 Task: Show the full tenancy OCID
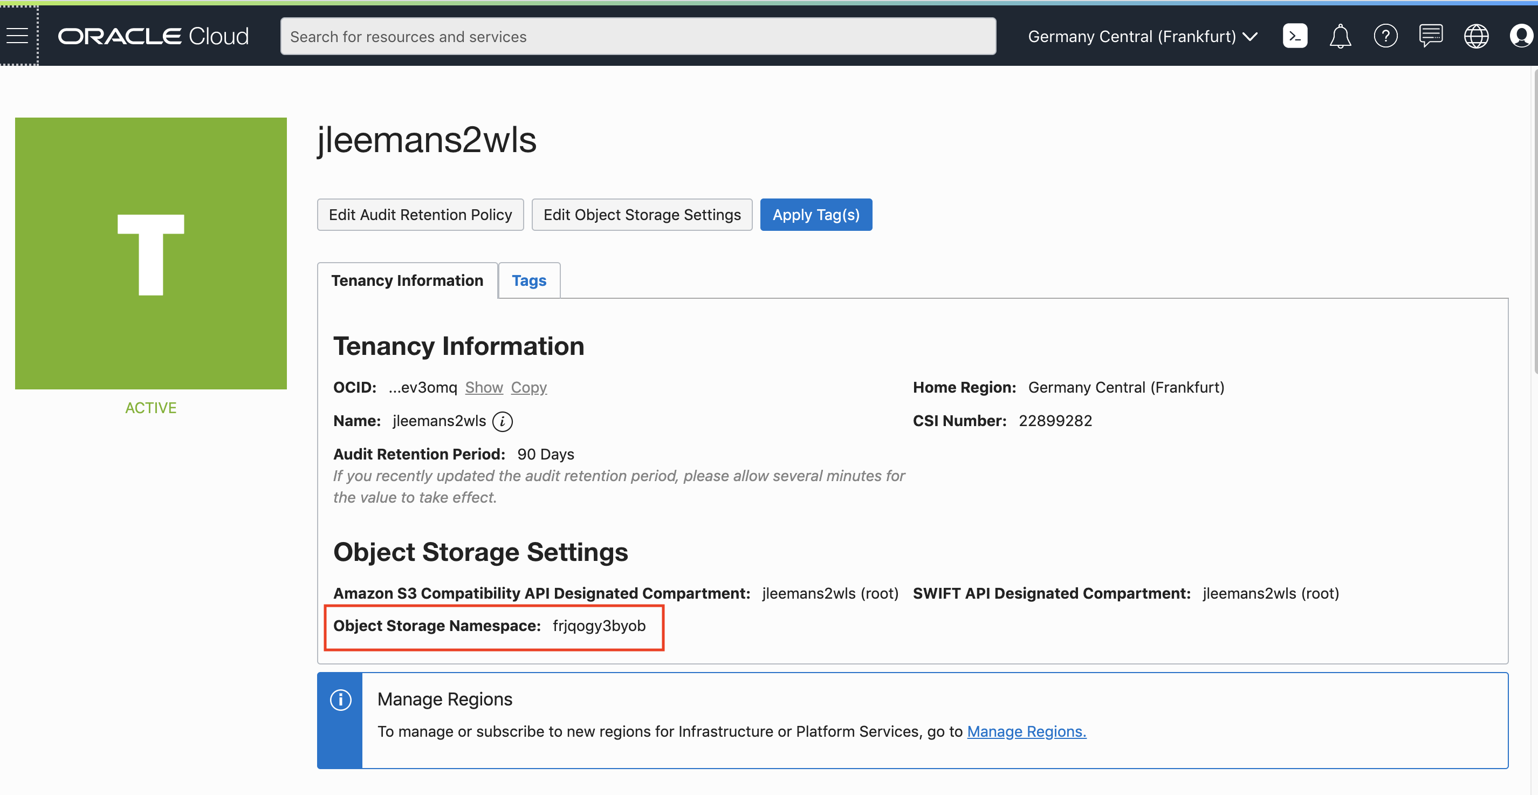pyautogui.click(x=484, y=388)
